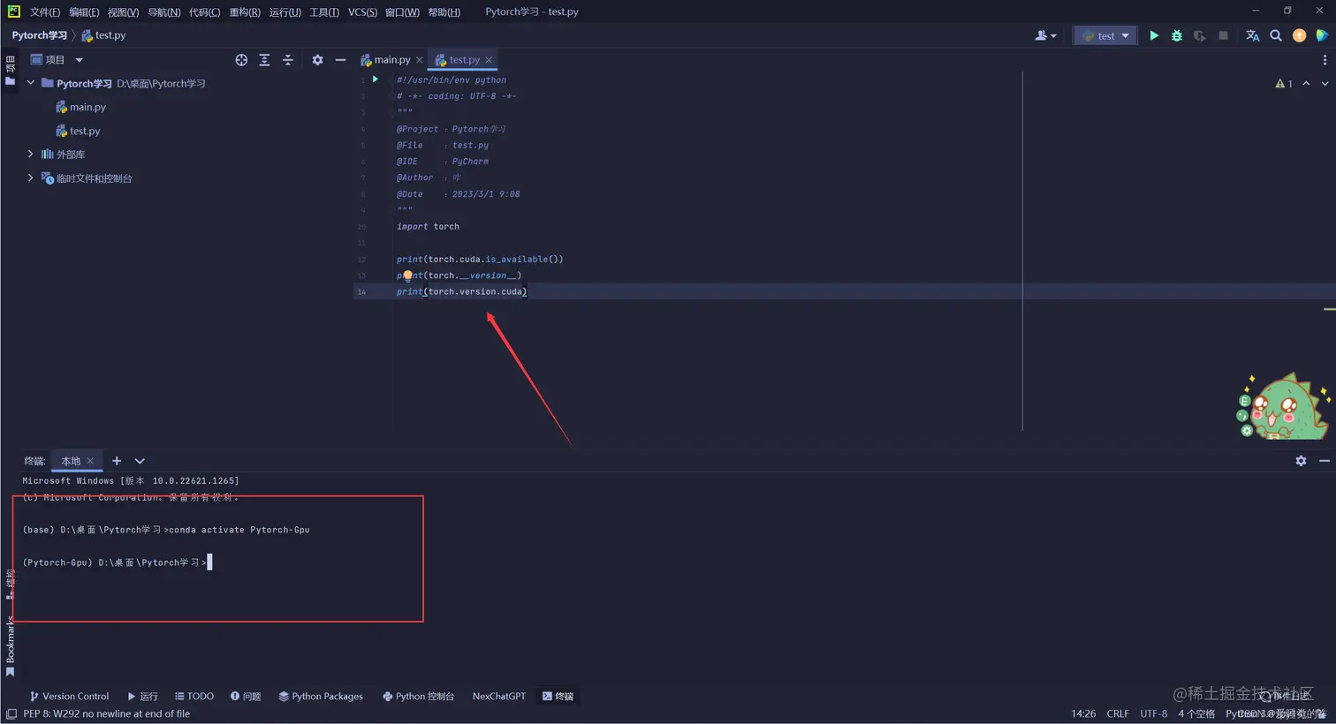Select opened file with the locate target icon
The image size is (1336, 724).
click(x=241, y=60)
